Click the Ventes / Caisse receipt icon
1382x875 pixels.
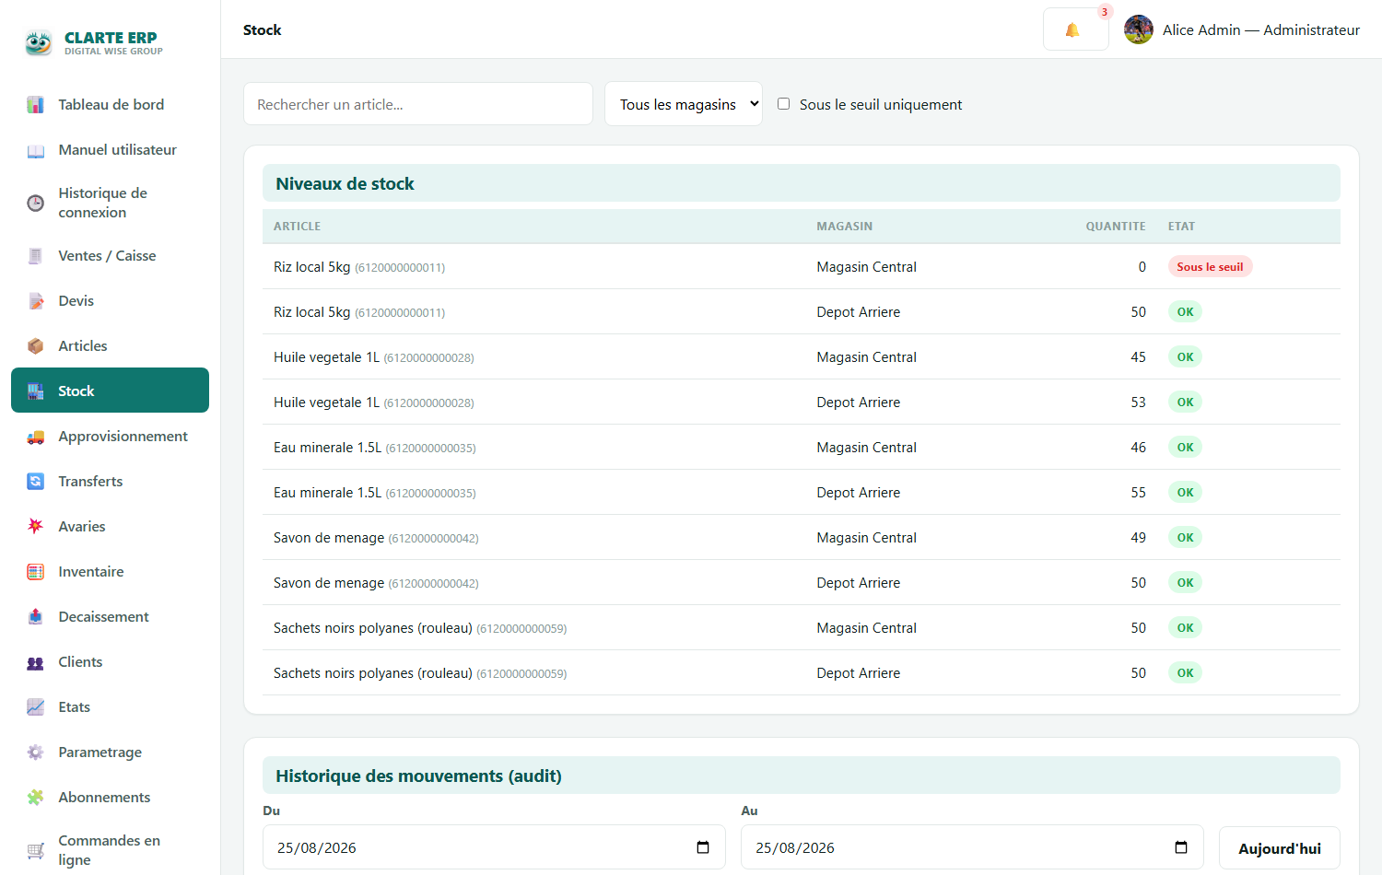35,256
